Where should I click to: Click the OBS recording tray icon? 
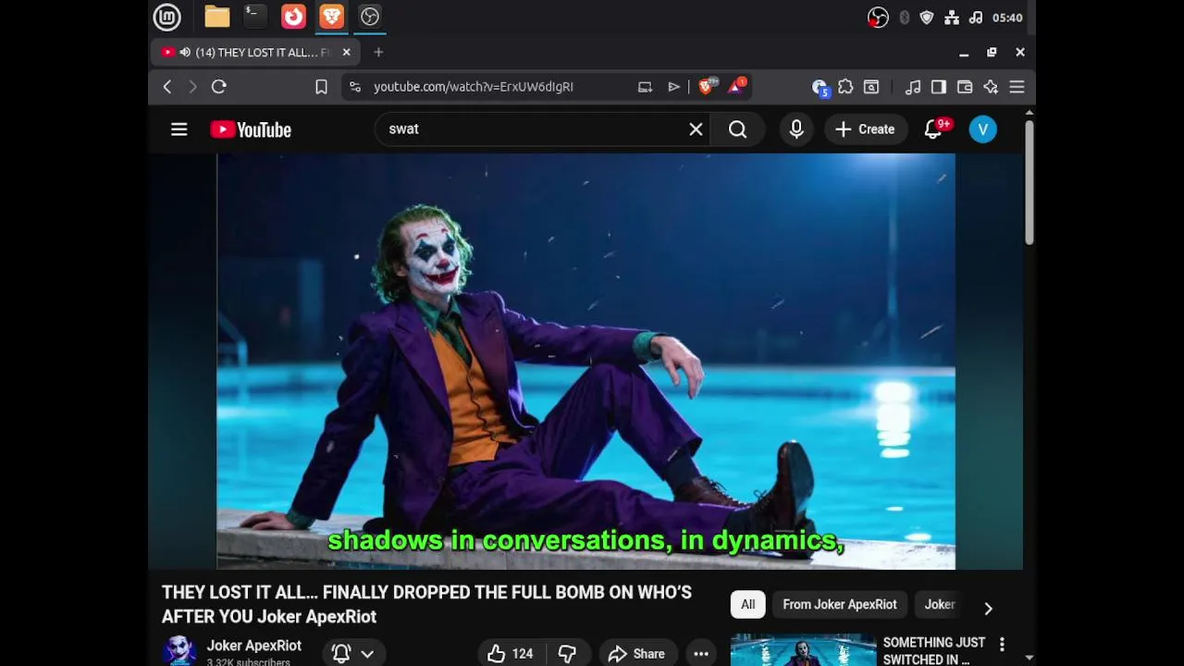click(878, 18)
